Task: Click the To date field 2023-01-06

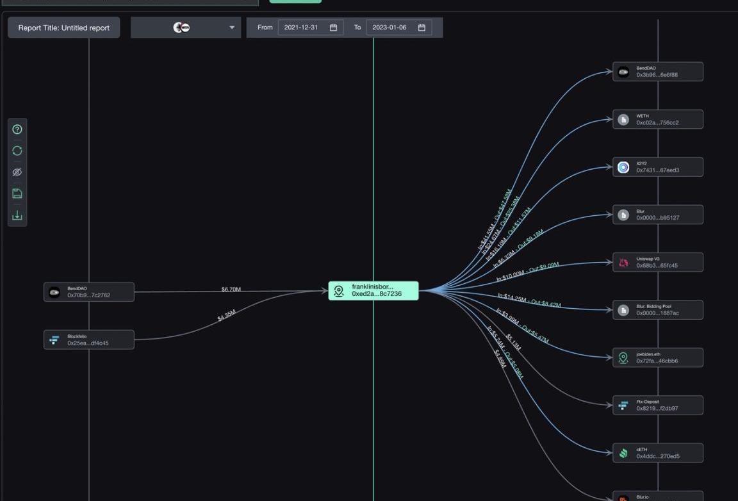Action: [x=389, y=28]
